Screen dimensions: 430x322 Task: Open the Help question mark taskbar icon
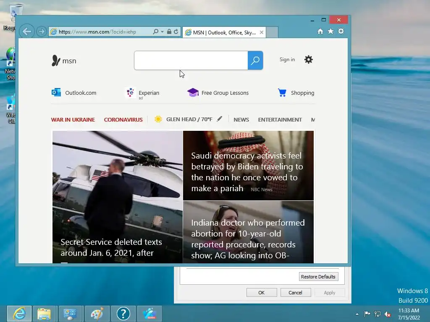point(123,314)
